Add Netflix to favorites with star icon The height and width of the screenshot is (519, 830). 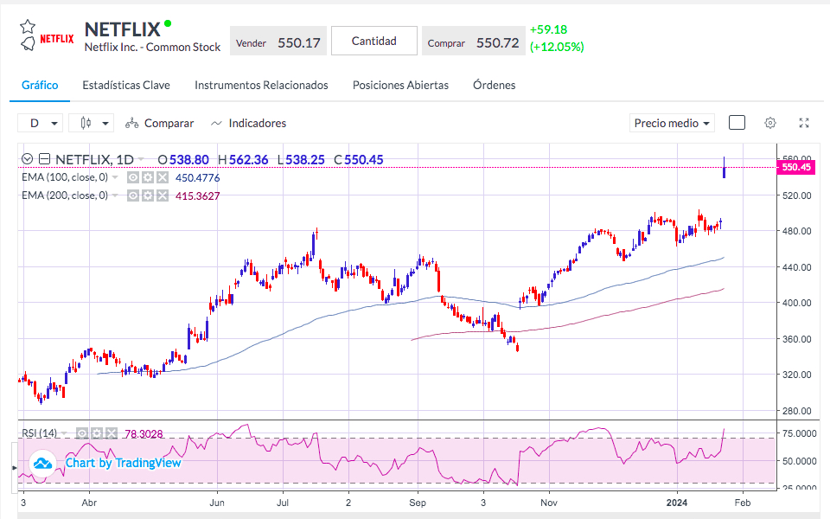[x=28, y=27]
